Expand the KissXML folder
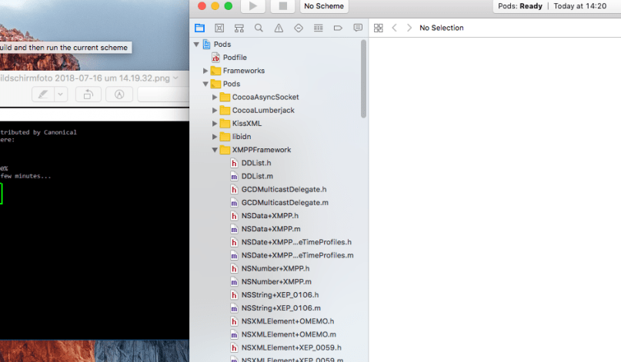This screenshot has height=362, width=621. [215, 124]
